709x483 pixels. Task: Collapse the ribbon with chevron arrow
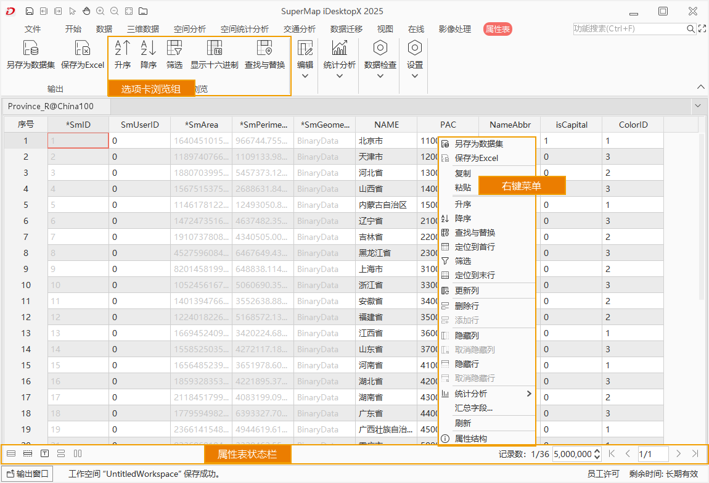[701, 86]
